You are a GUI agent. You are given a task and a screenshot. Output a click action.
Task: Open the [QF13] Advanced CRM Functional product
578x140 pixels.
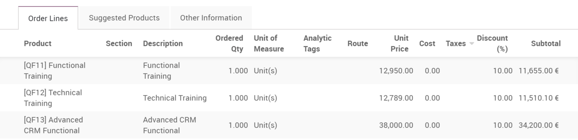(x=53, y=125)
